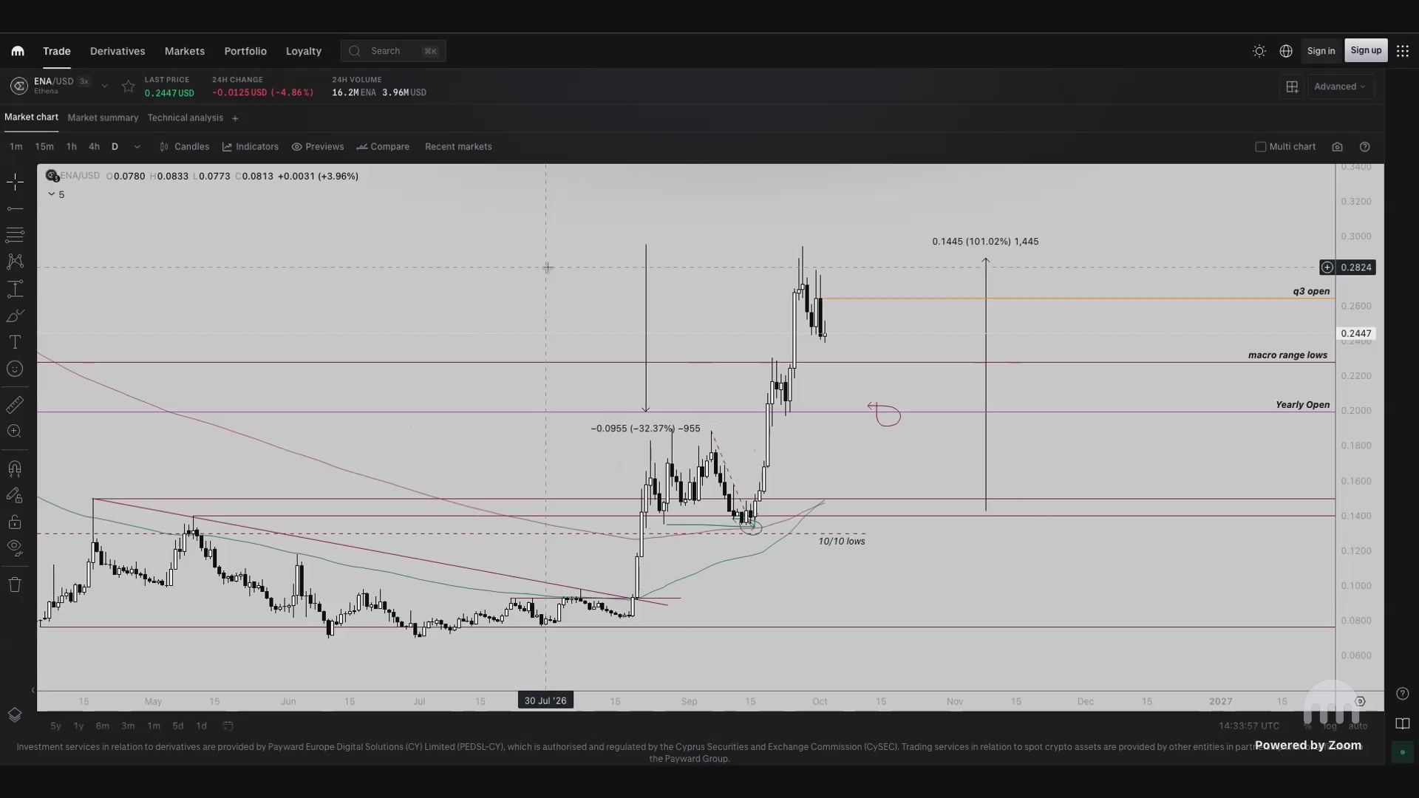Select the brush drawing tool

15,316
